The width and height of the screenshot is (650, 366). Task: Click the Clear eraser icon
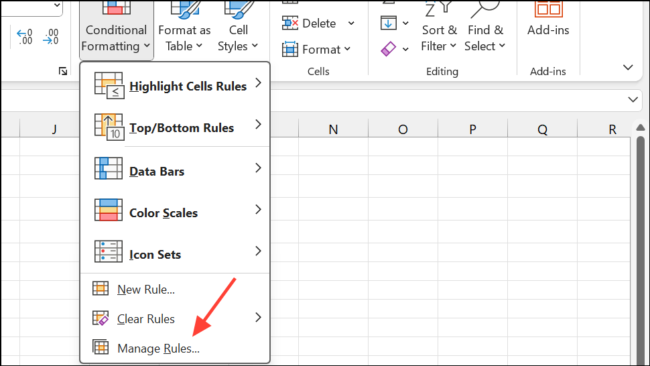tap(389, 49)
